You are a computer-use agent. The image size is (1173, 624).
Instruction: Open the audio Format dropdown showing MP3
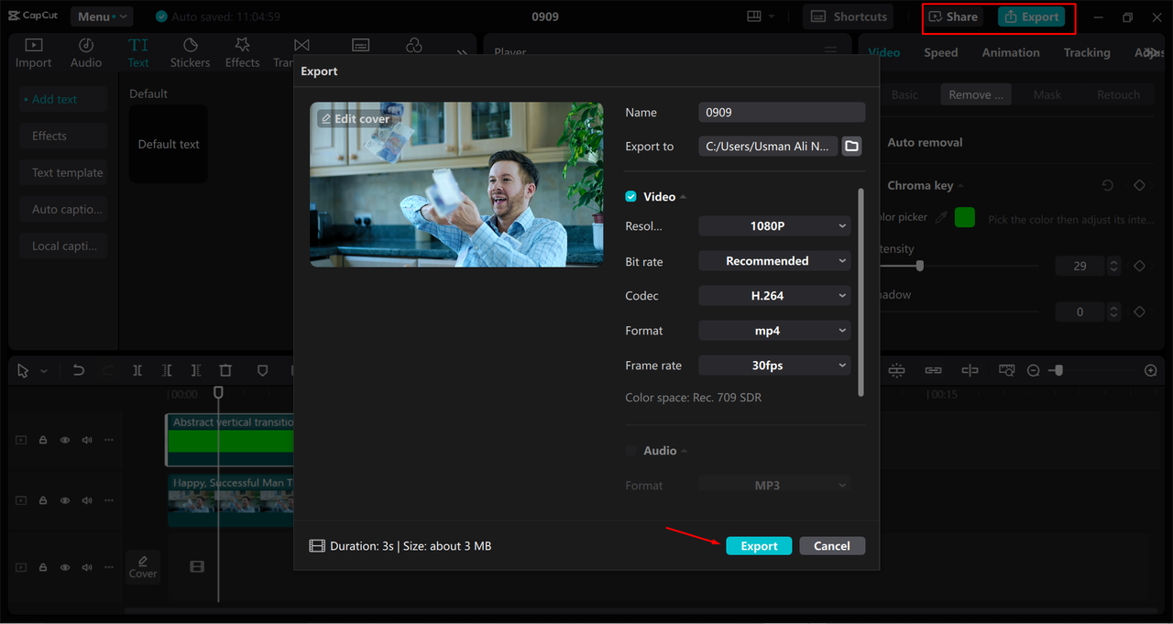pyautogui.click(x=774, y=485)
